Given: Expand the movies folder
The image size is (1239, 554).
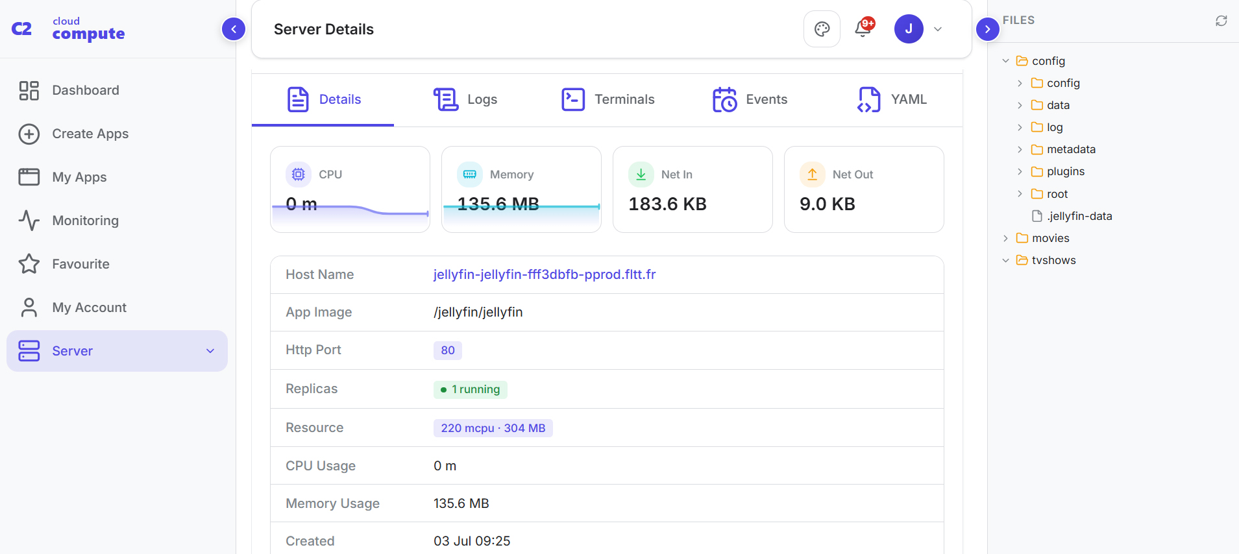Looking at the screenshot, I should 1005,238.
